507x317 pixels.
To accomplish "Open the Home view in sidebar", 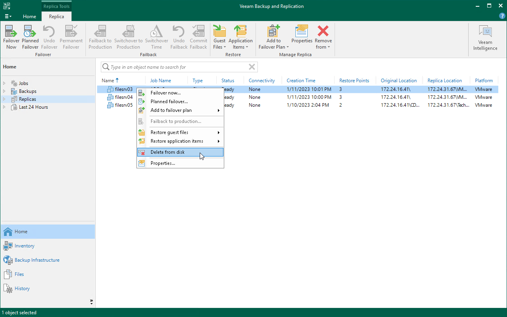I will click(x=47, y=232).
